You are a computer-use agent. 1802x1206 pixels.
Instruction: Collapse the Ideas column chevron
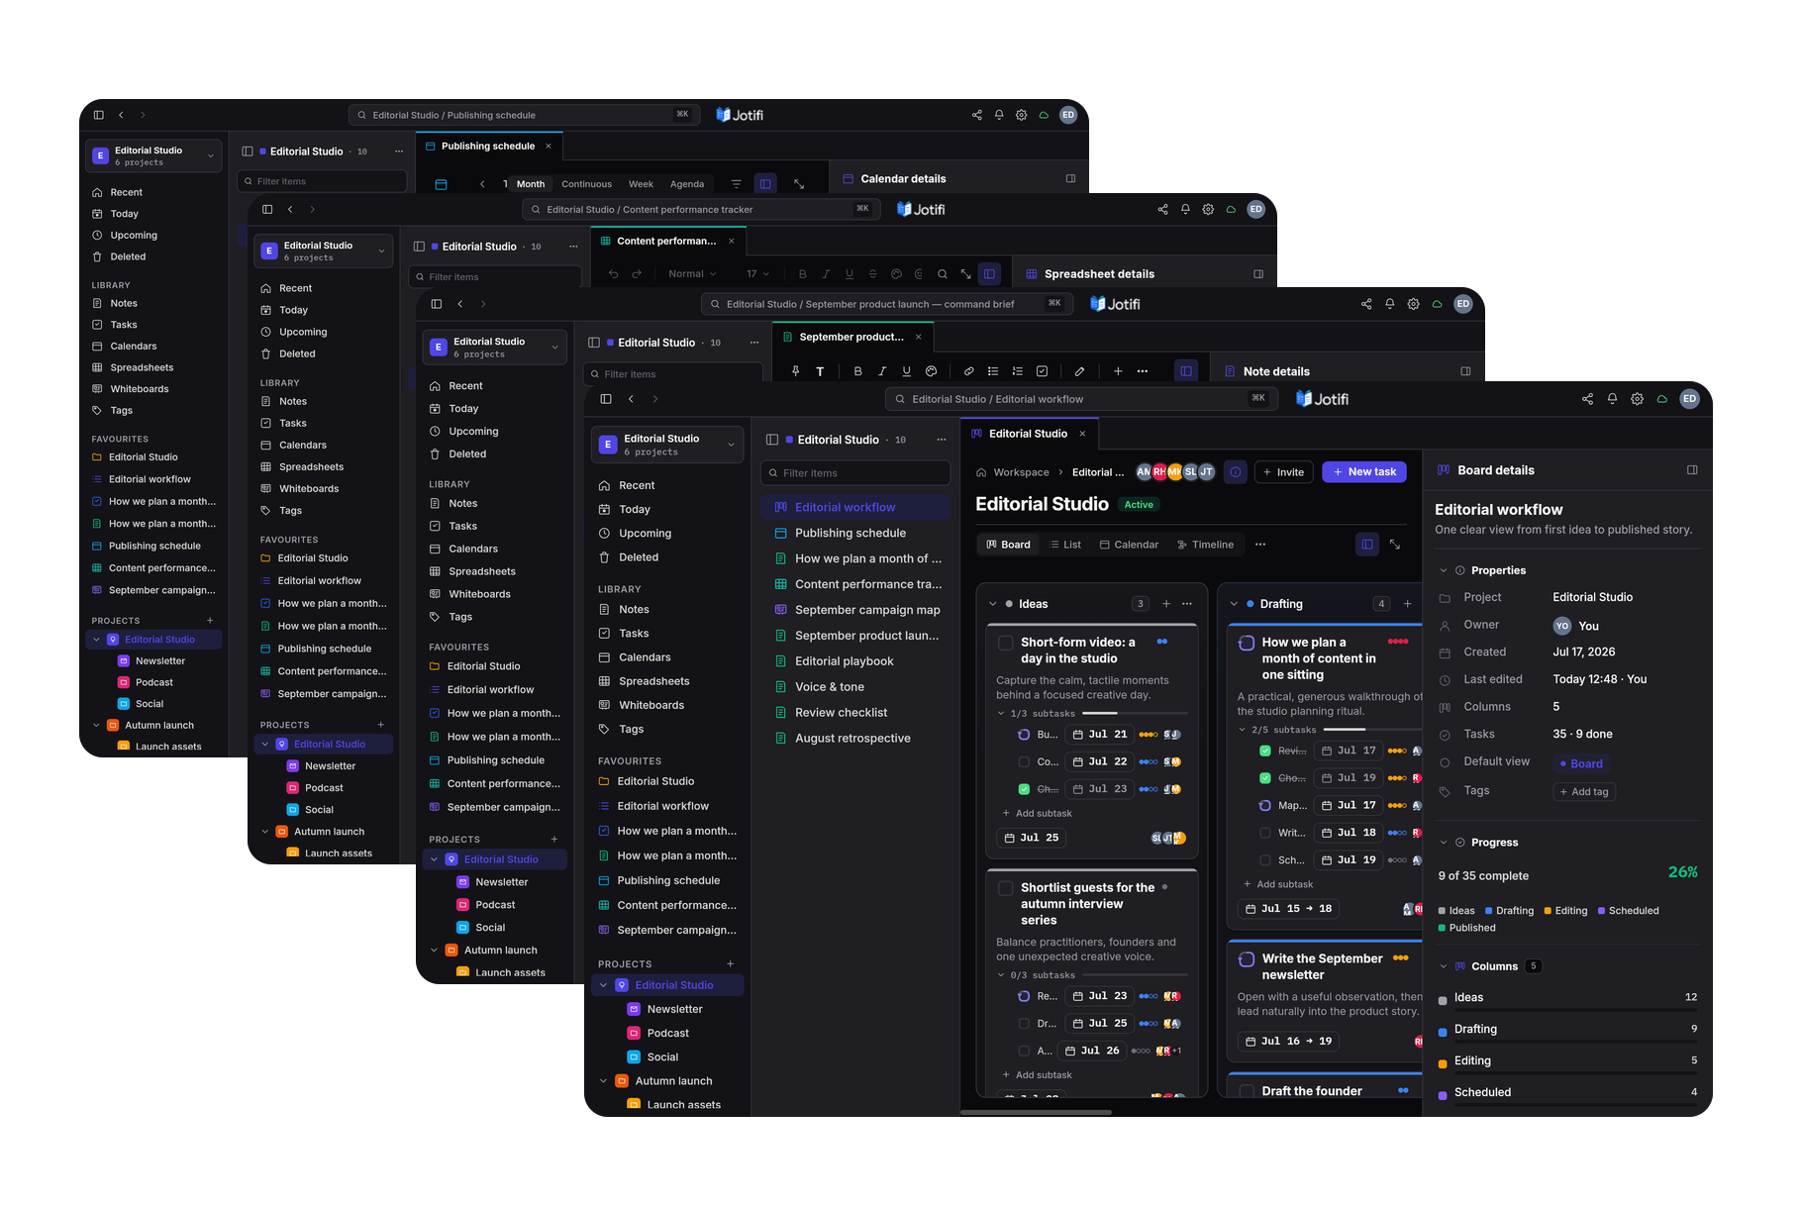993,604
